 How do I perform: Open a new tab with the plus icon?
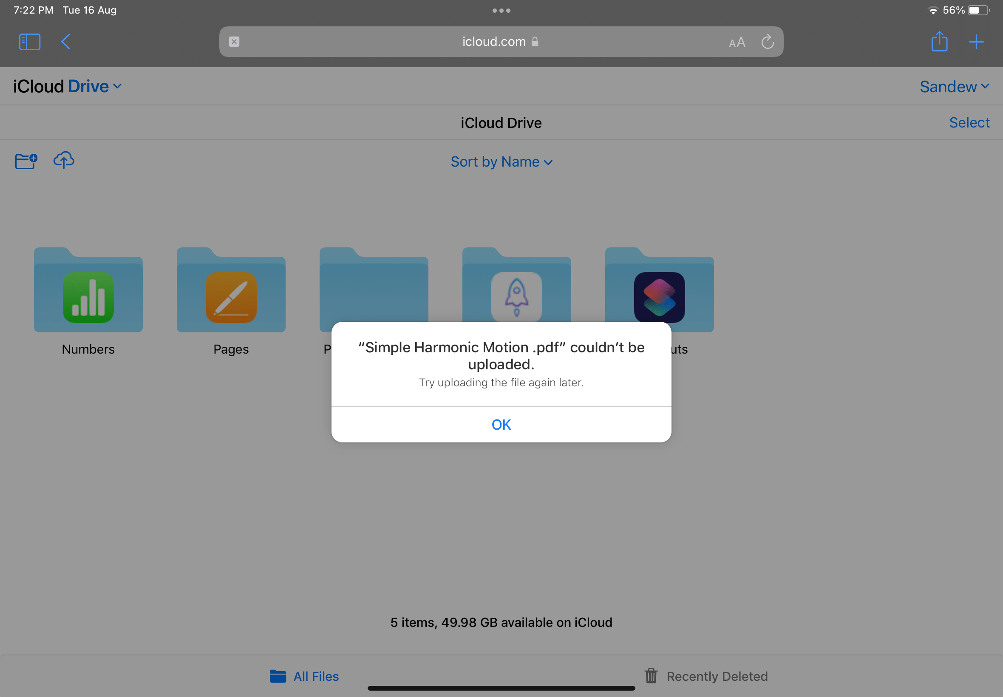(976, 42)
